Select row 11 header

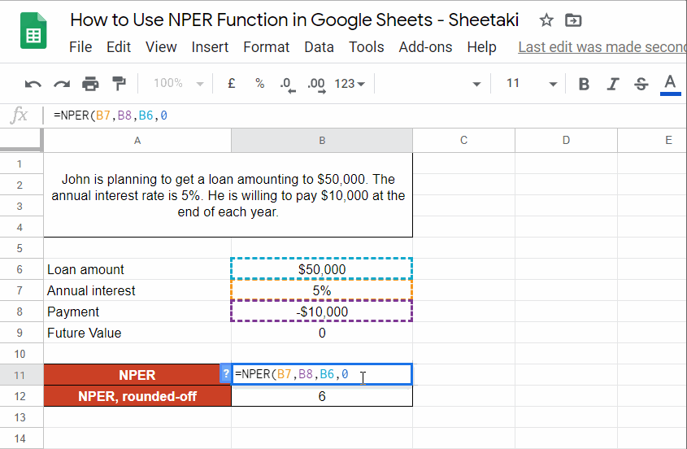click(20, 375)
